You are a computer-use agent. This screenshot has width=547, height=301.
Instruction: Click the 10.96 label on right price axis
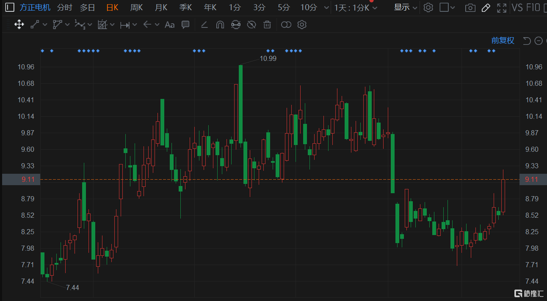click(x=533, y=67)
